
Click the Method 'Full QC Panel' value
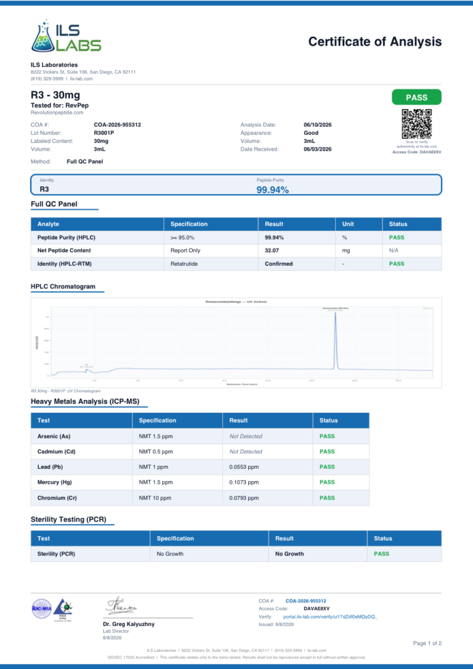pos(85,161)
